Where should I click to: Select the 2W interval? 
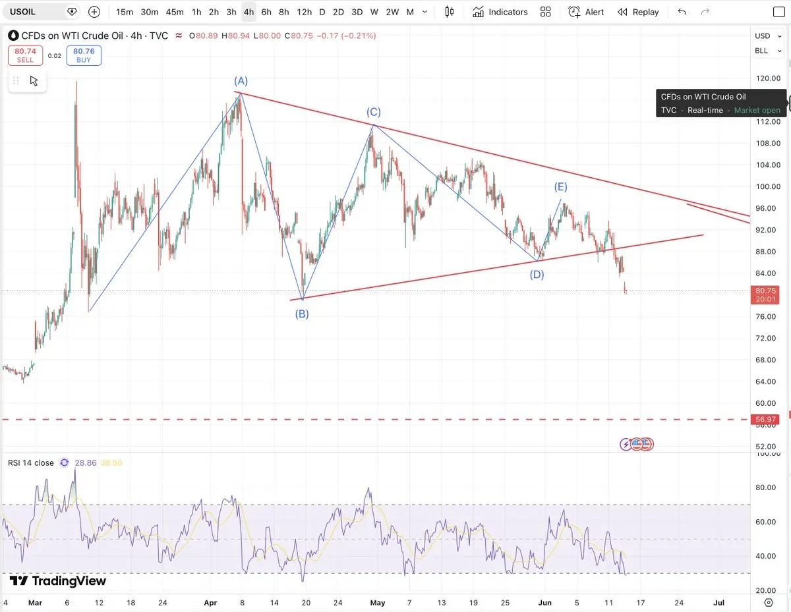click(x=392, y=12)
